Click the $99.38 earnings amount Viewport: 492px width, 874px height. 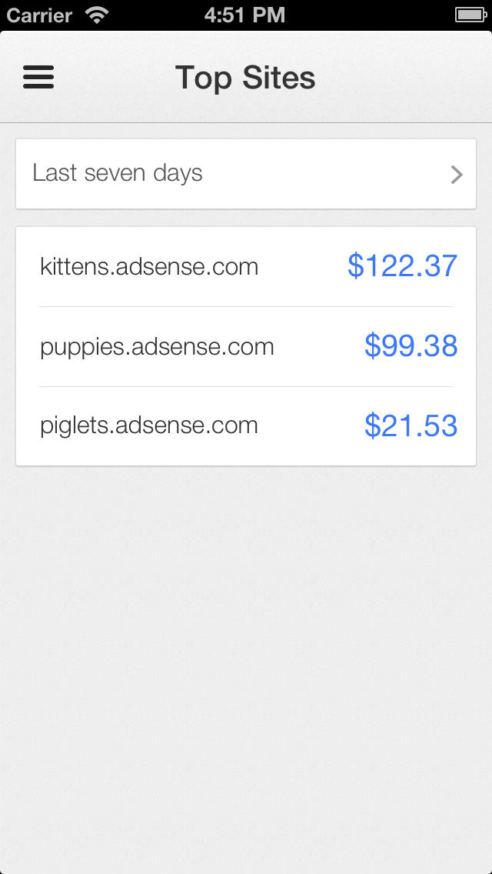[x=411, y=346]
